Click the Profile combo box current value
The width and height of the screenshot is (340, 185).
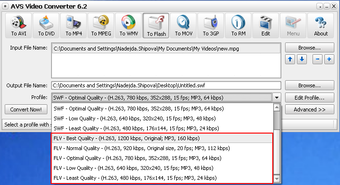[x=162, y=98]
